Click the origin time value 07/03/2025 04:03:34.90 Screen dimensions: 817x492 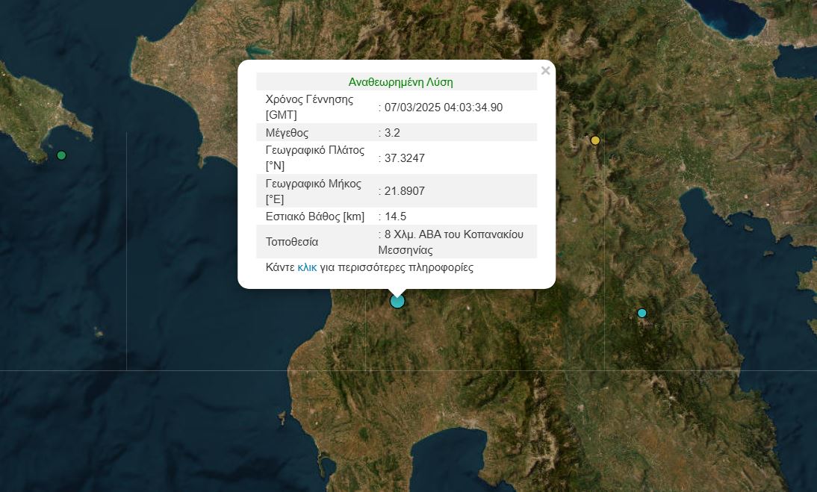coord(443,108)
